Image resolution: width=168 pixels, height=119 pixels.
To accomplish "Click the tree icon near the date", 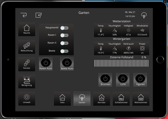I will pyautogui.click(x=144, y=15).
